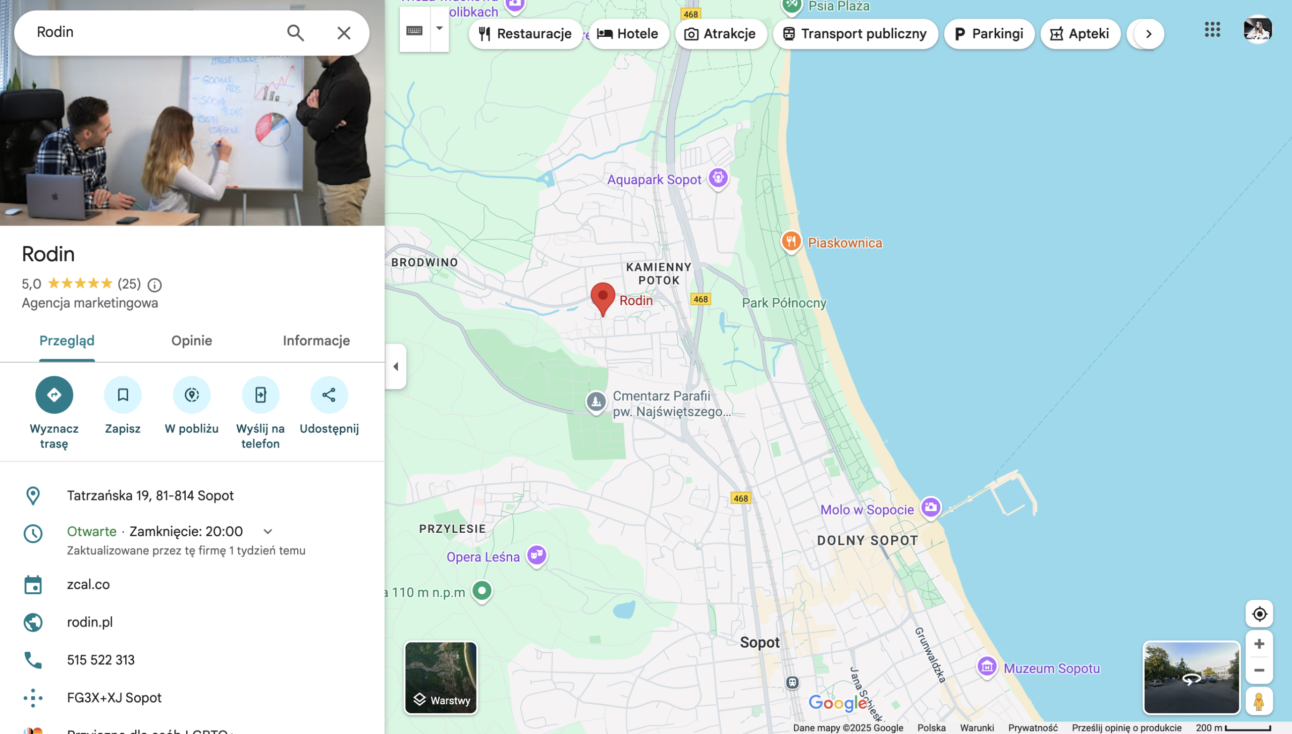1292x734 pixels.
Task: Toggle the 200 m map scale
Action: click(1233, 728)
